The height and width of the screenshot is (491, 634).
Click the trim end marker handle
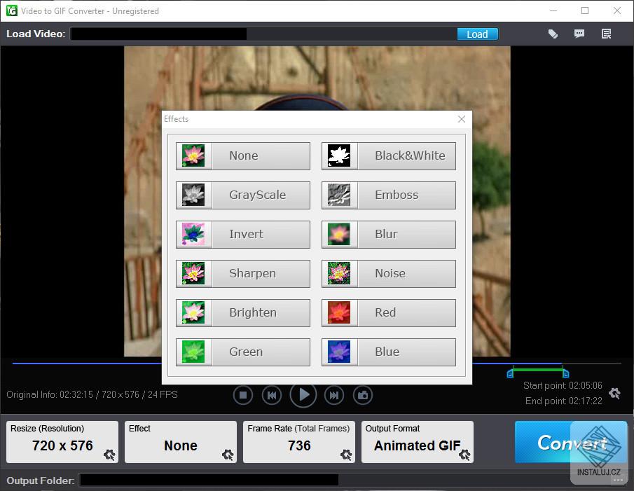coord(566,373)
